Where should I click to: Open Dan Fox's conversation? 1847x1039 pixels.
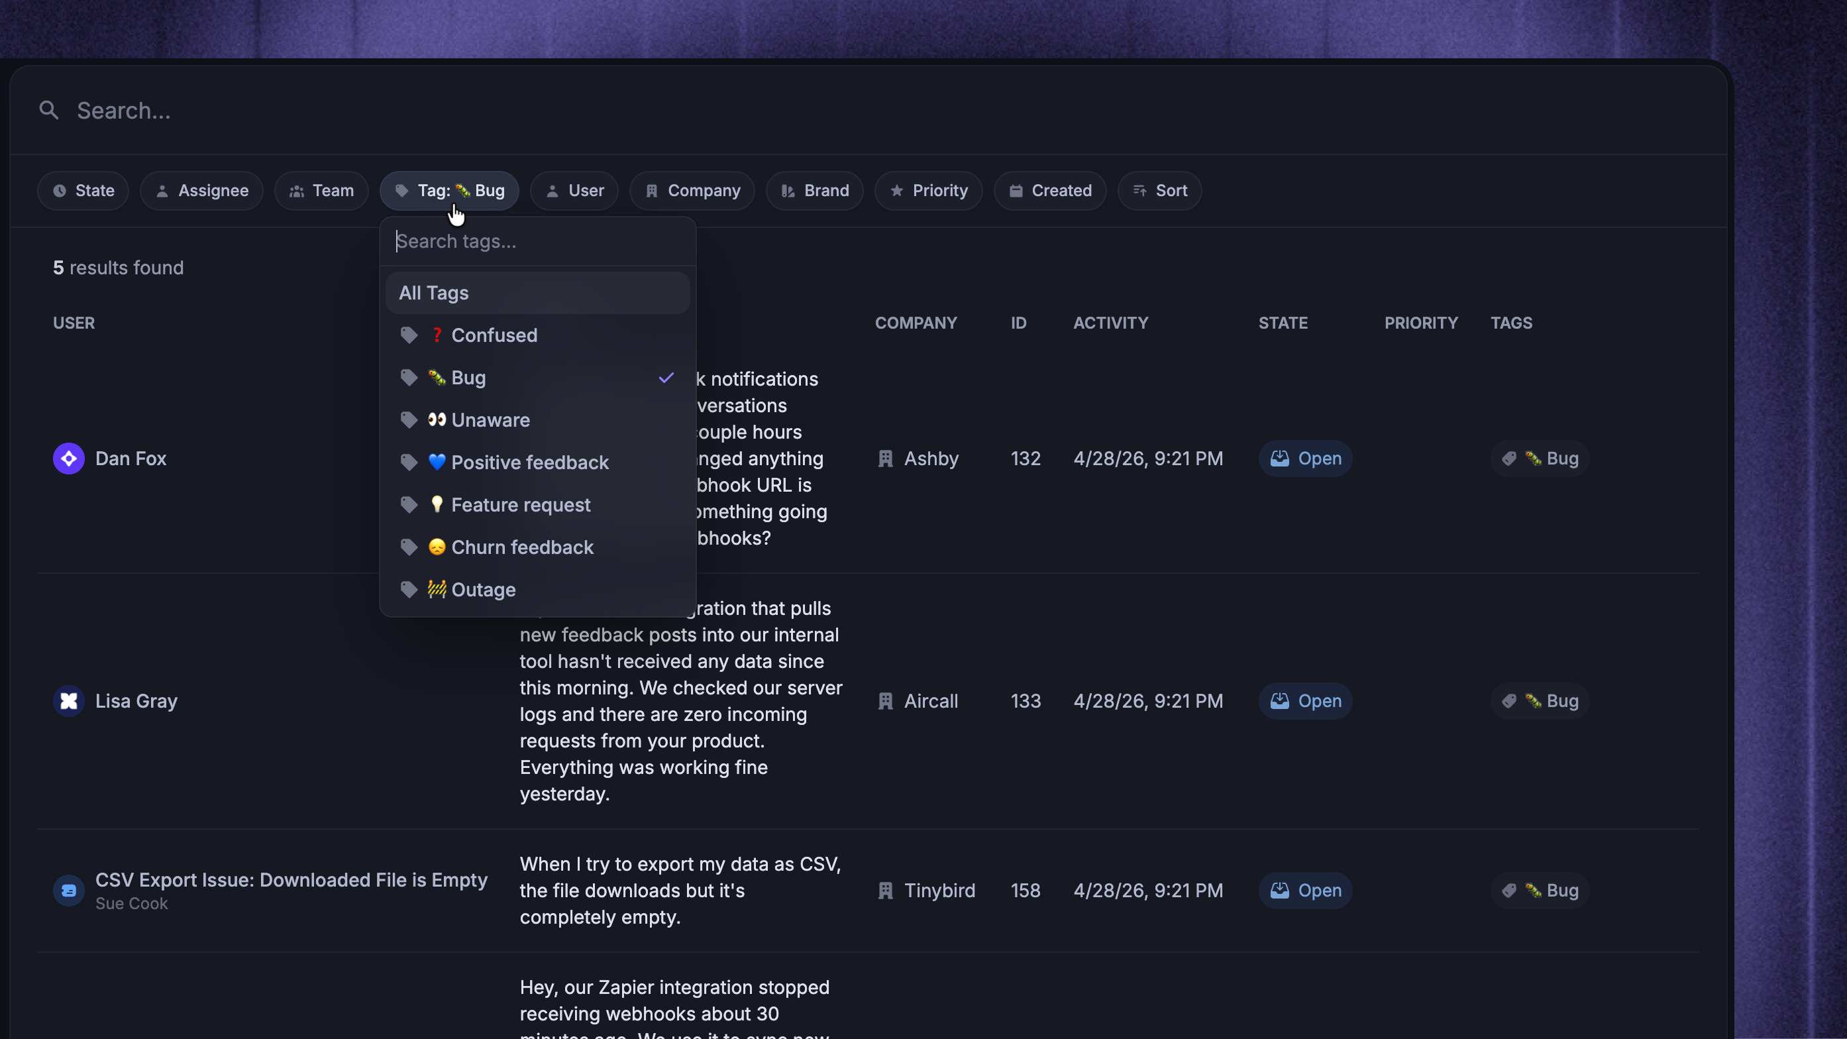click(131, 459)
